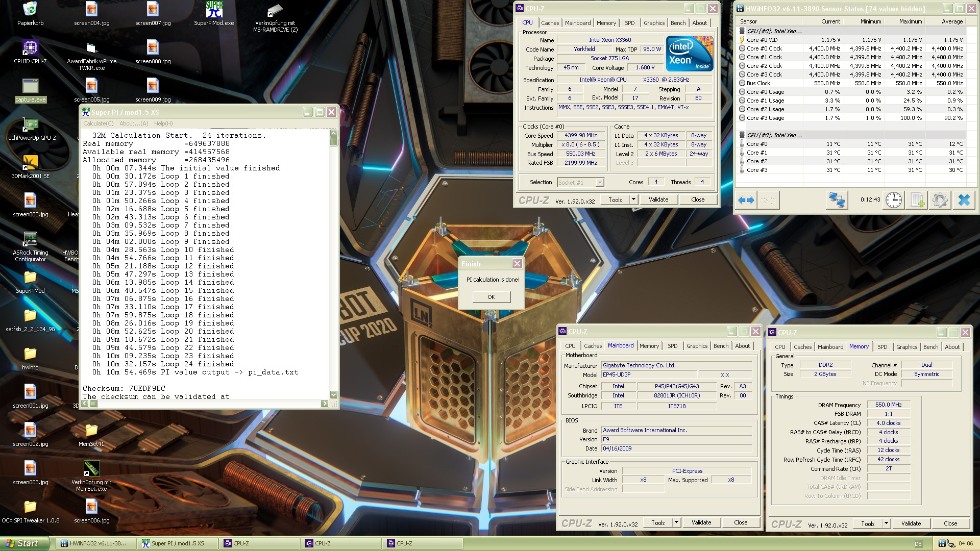Click Validate in Memory CPU-Z window
The height and width of the screenshot is (551, 980).
tap(911, 523)
